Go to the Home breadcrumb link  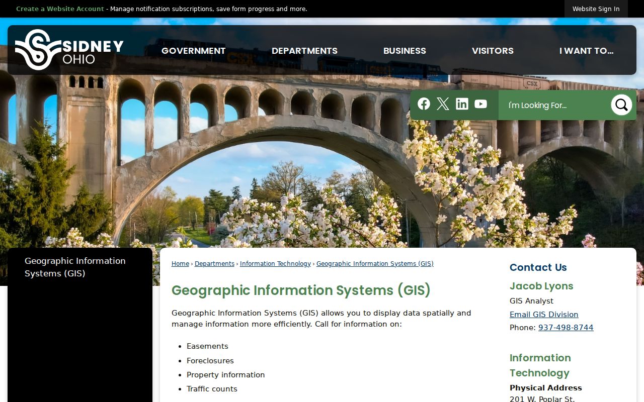pos(180,264)
